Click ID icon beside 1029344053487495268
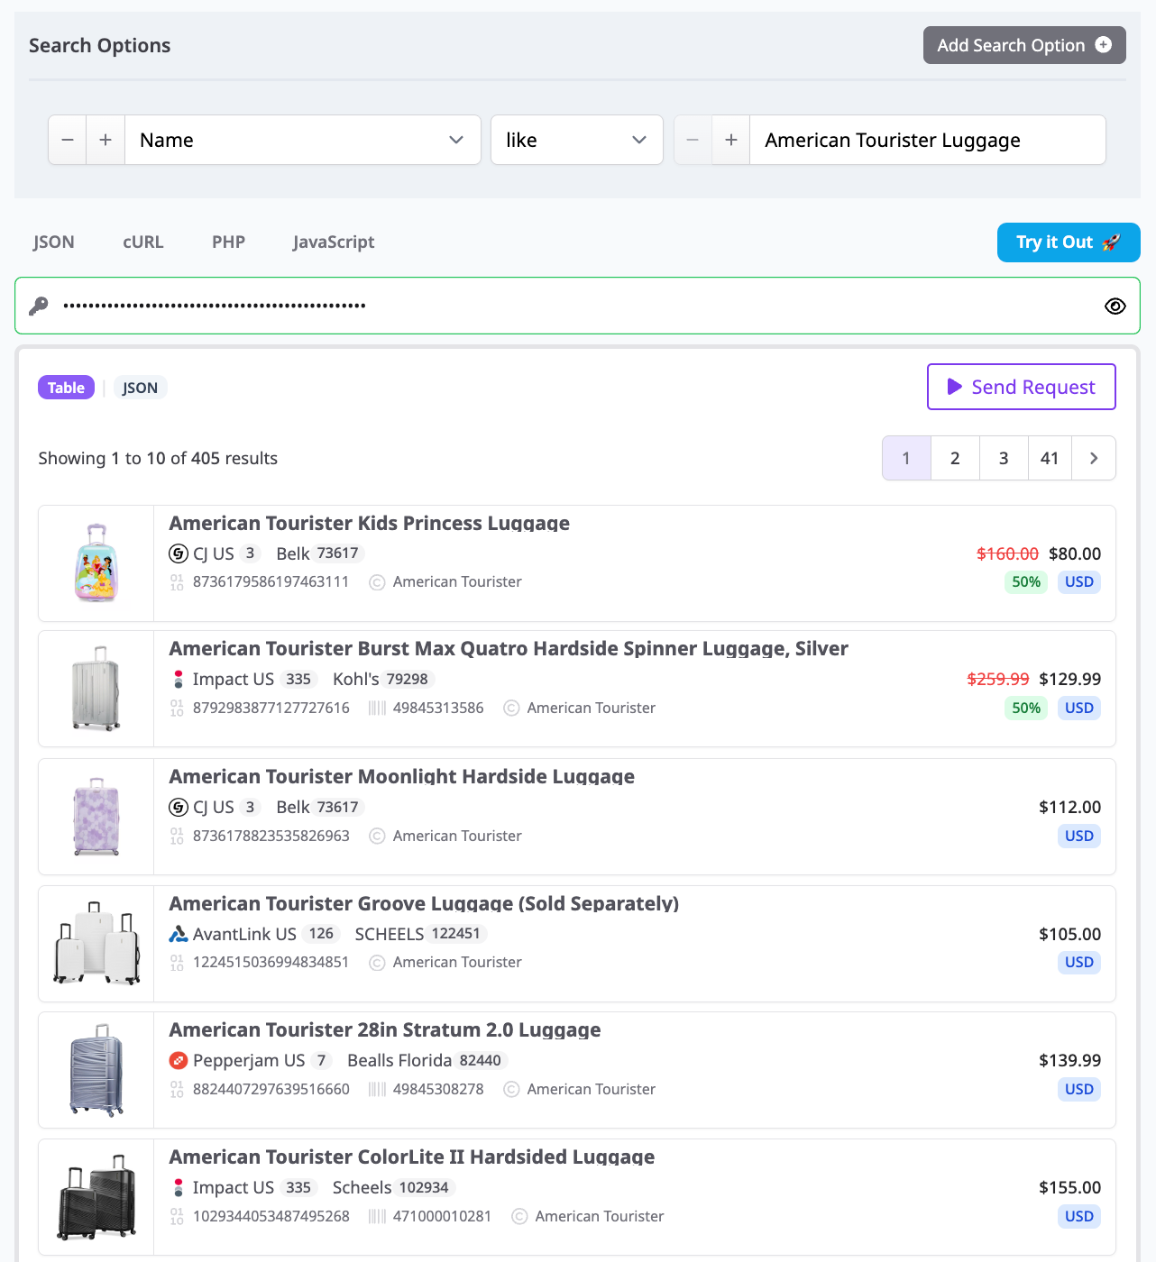1156x1262 pixels. [x=177, y=1217]
